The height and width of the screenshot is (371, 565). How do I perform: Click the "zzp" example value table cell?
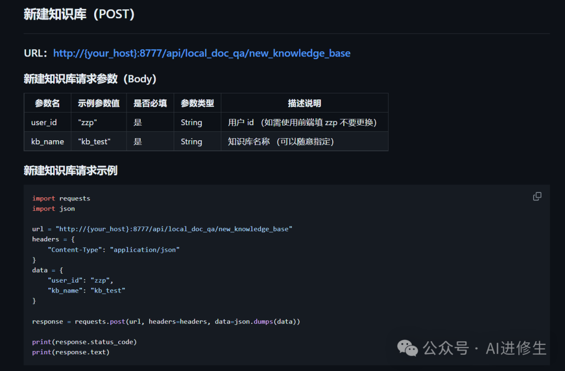point(99,122)
